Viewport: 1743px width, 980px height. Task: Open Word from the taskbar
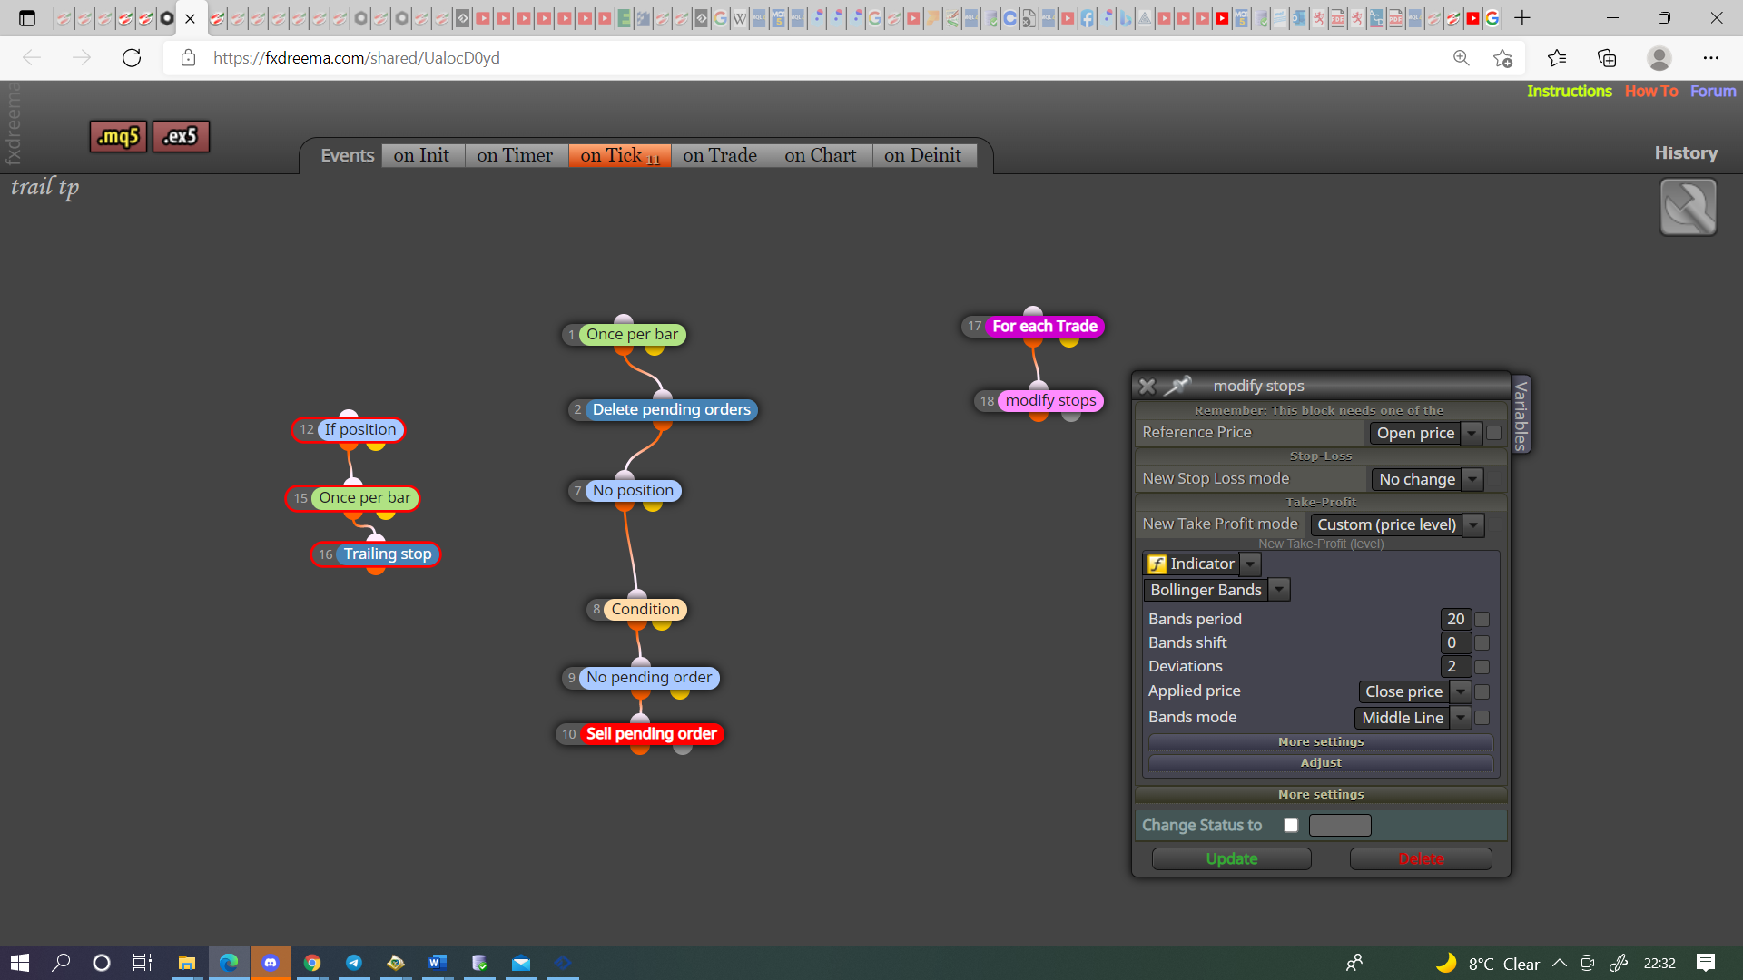(x=438, y=963)
